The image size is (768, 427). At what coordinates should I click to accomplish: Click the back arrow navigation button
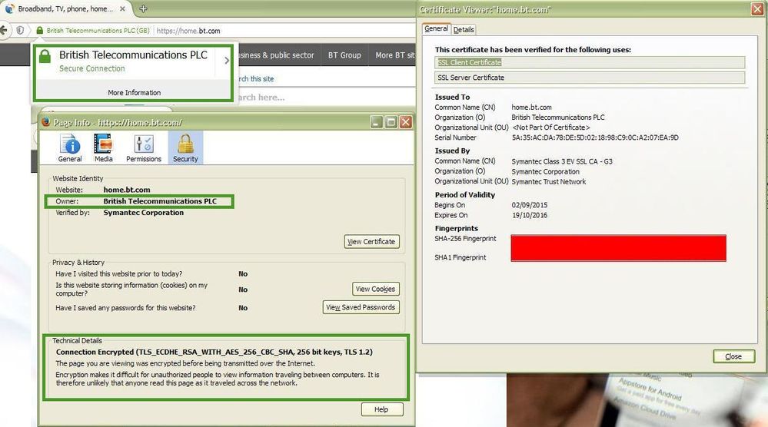(4, 30)
